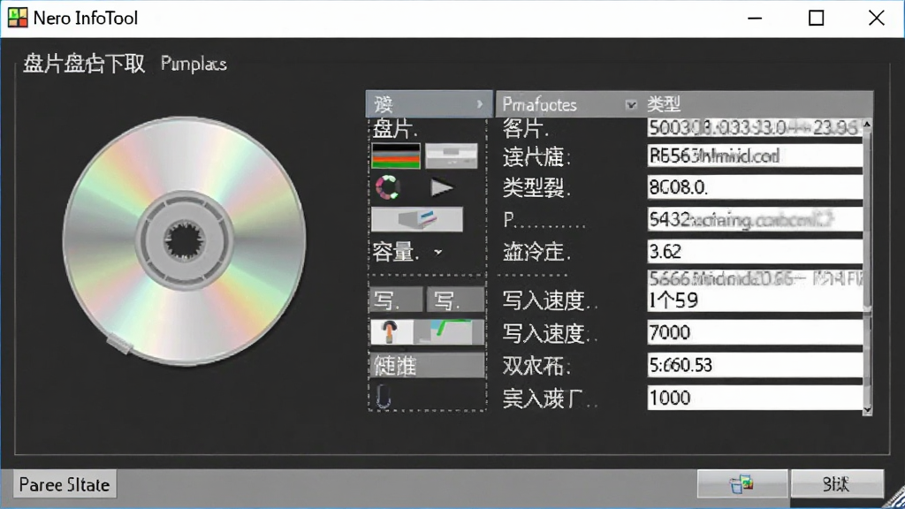
Task: Click the Paree Sltate button
Action: click(64, 484)
